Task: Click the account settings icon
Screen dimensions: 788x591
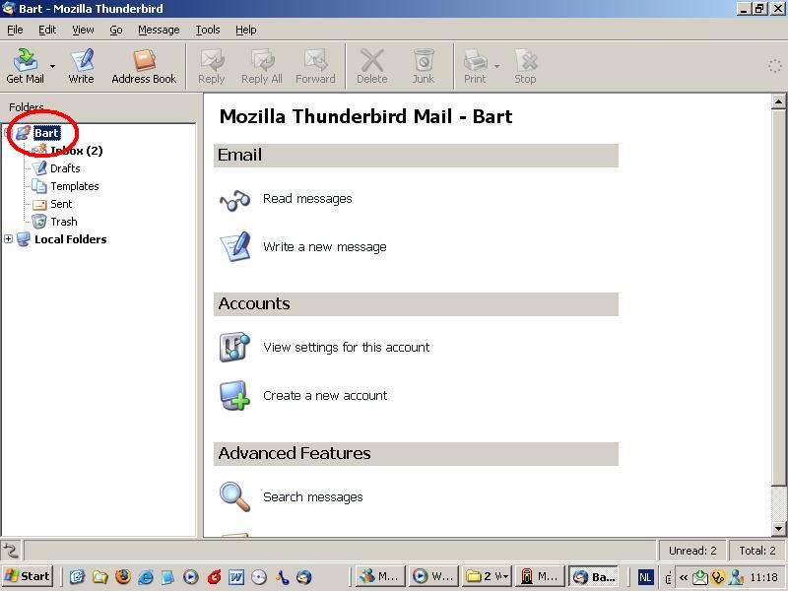Action: (x=234, y=347)
